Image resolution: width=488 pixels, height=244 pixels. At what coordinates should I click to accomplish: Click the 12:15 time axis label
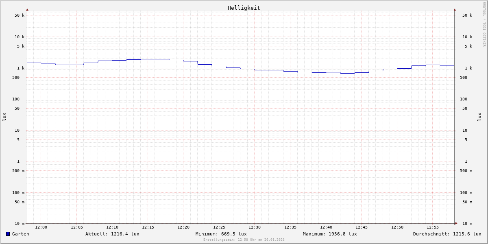pos(148,227)
